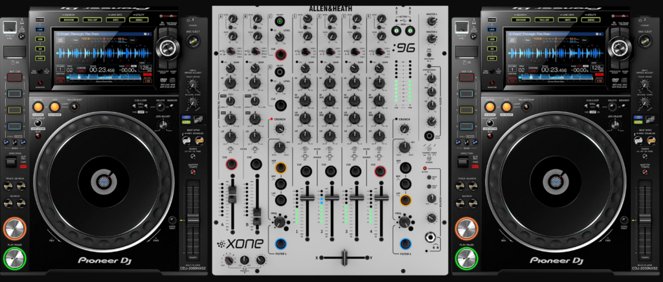Viewport: 663px width, 282px height.
Task: Toggle MASTER TEMPO on left deck
Action: coord(192,172)
